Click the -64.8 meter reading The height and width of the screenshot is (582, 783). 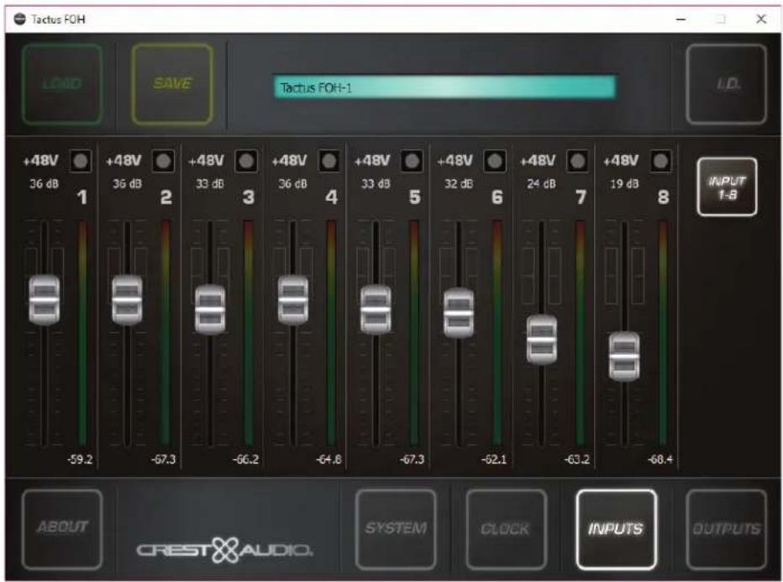click(x=328, y=459)
